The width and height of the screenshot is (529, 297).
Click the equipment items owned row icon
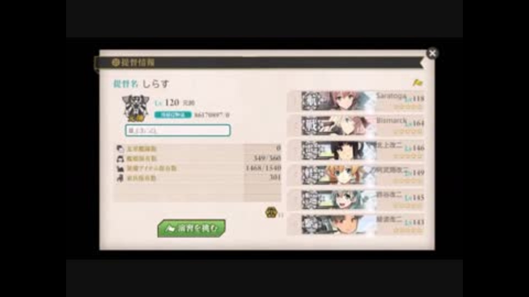click(120, 168)
